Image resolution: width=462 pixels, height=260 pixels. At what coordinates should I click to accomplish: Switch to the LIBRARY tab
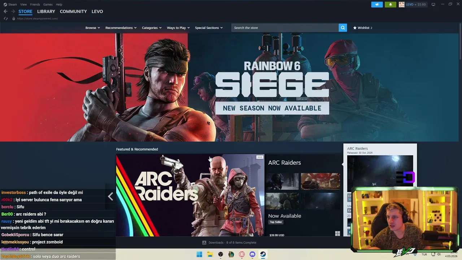coord(46,12)
